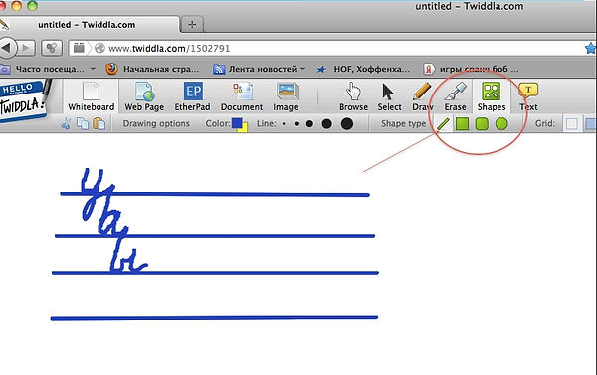Open the HOF, Хоффенха... bookmark
The height and width of the screenshot is (375, 597).
(x=363, y=69)
